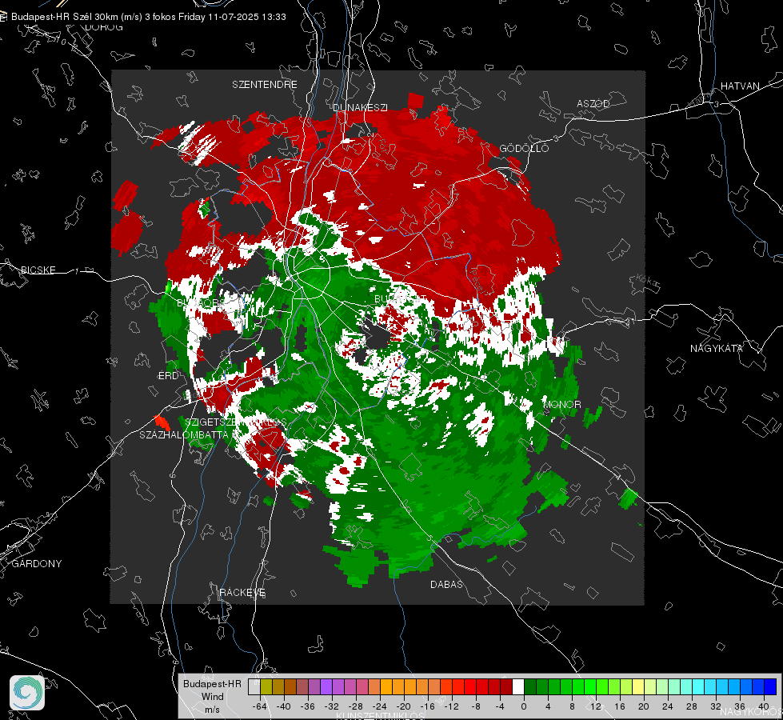The height and width of the screenshot is (720, 783).
Task: Click the DABAS town label
Action: (446, 585)
